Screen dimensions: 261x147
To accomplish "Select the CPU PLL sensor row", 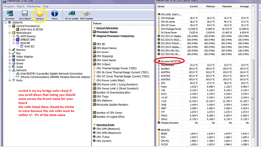I will click(204, 141).
